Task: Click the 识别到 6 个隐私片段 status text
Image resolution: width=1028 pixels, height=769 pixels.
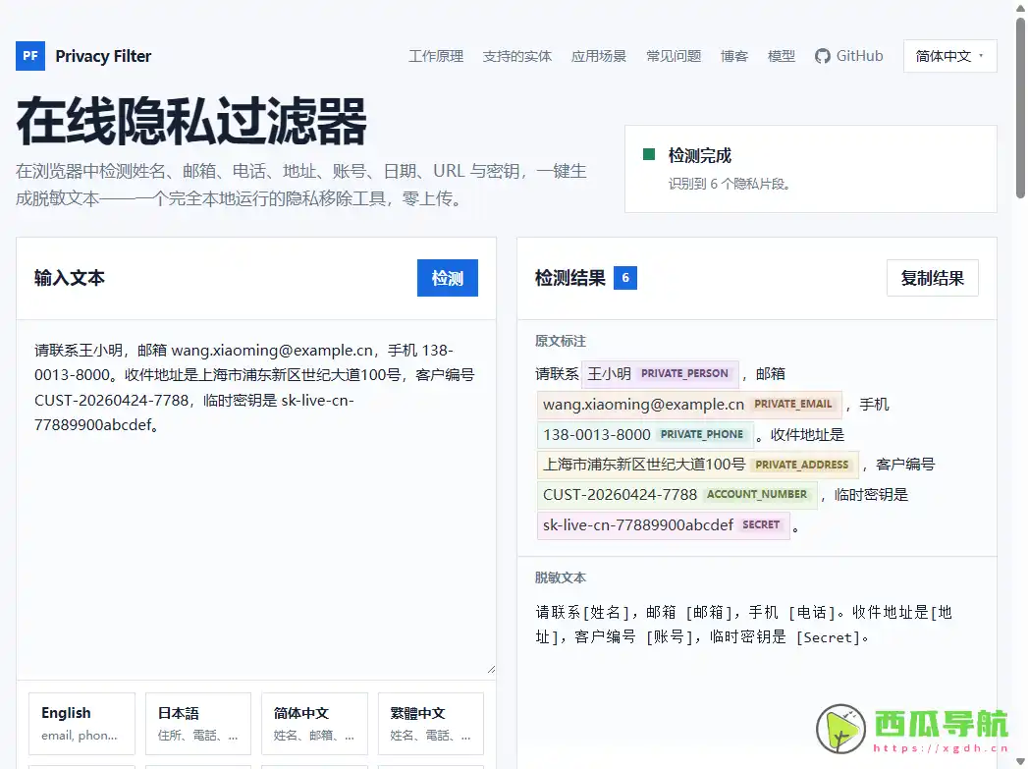Action: tap(730, 184)
